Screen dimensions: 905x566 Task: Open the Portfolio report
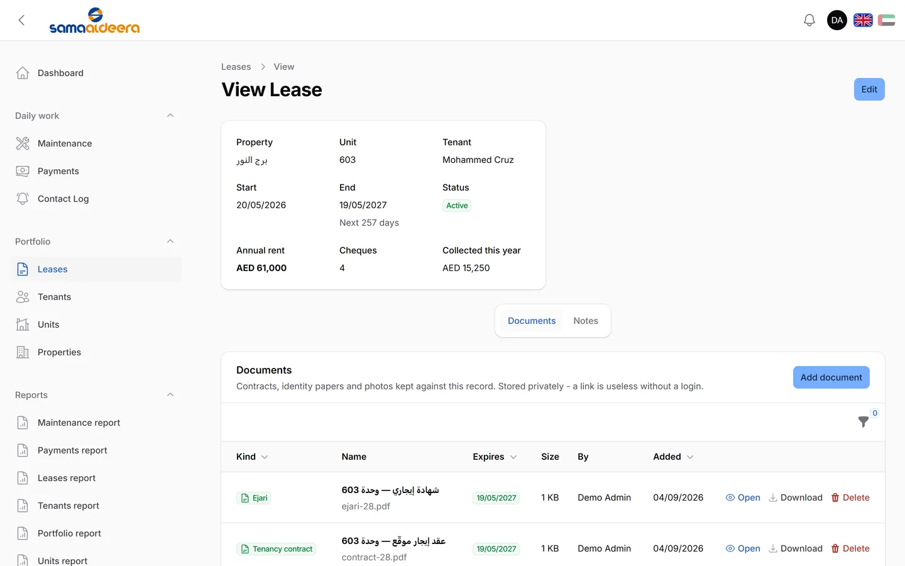[96, 533]
